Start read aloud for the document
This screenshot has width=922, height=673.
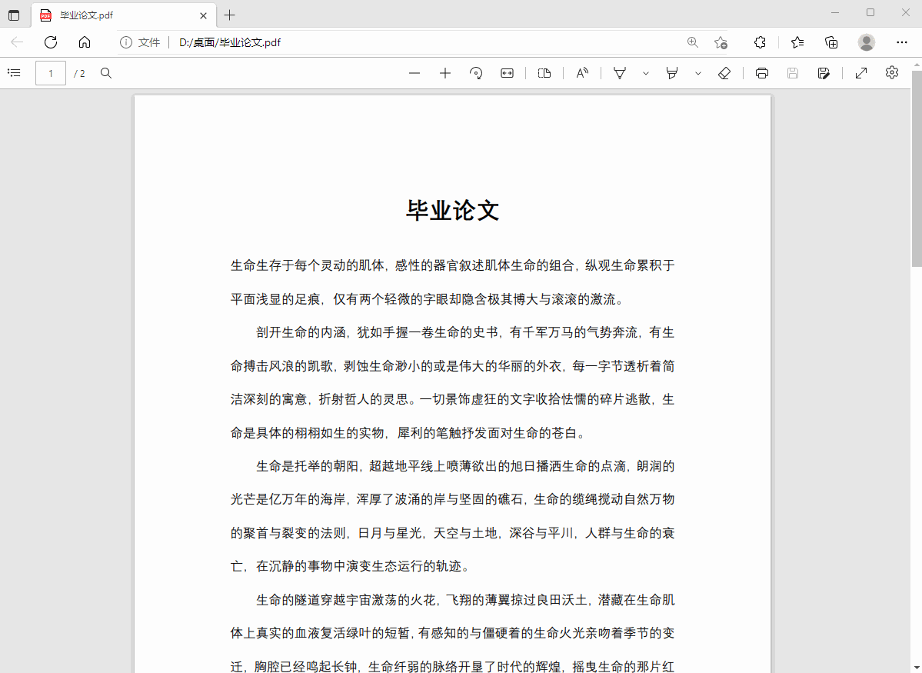[x=582, y=73]
